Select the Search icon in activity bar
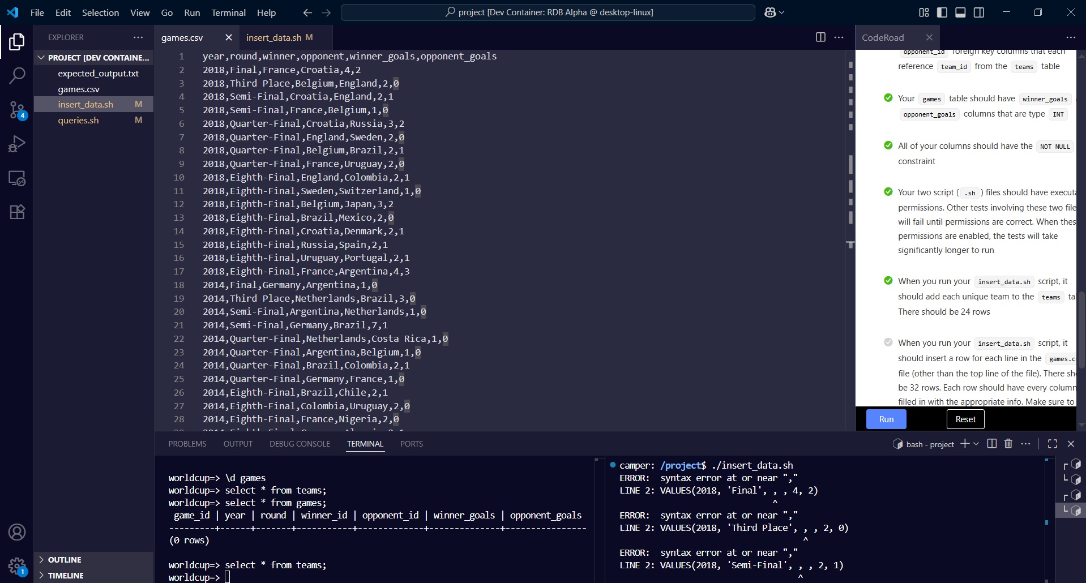Image resolution: width=1086 pixels, height=583 pixels. click(x=17, y=75)
